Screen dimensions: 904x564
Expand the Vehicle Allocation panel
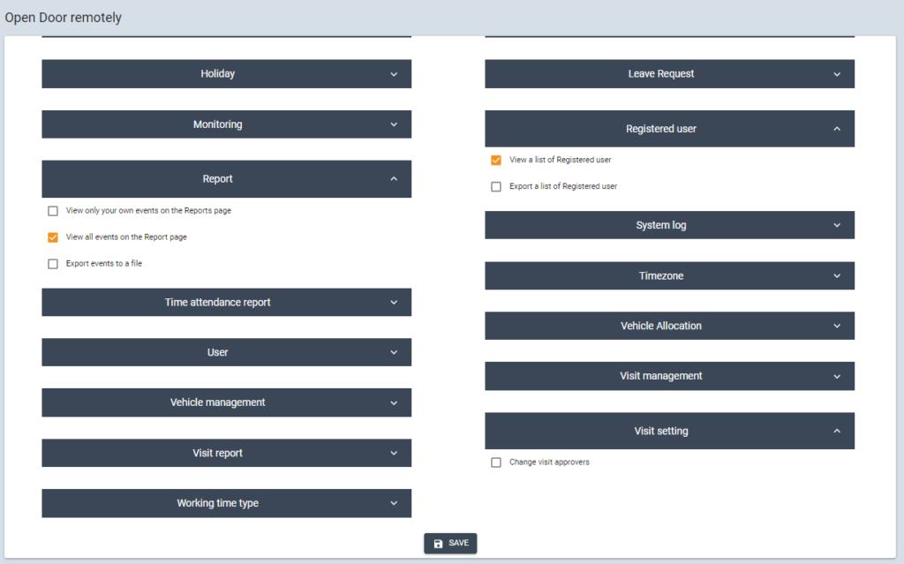tap(669, 326)
